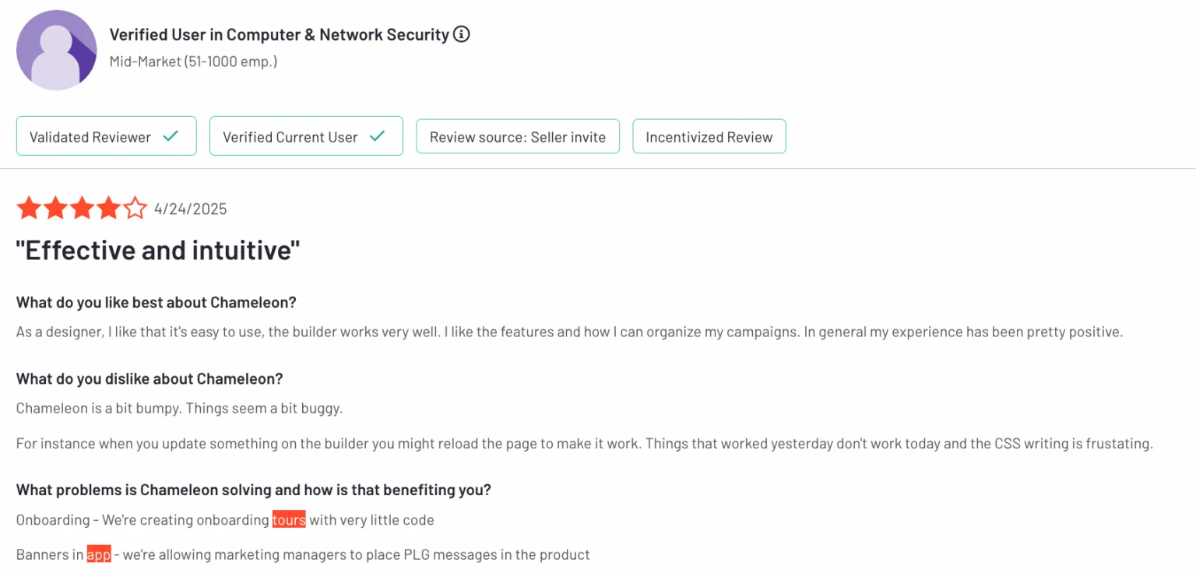Click the highlighted word "app"

coord(99,554)
